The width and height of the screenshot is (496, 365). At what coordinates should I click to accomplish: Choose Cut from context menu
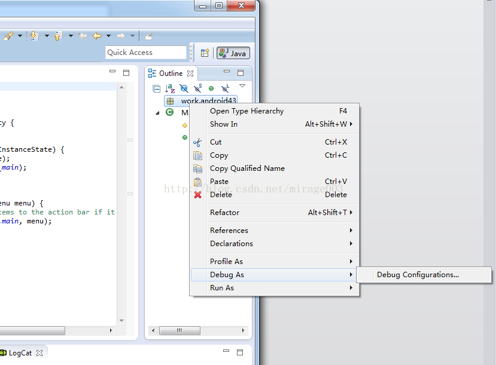[x=274, y=142]
